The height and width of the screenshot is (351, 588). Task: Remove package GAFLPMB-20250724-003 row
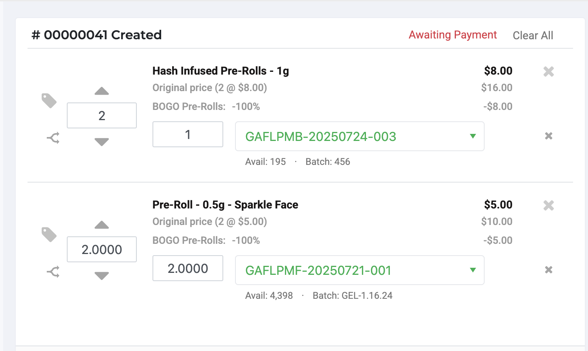[x=549, y=136]
